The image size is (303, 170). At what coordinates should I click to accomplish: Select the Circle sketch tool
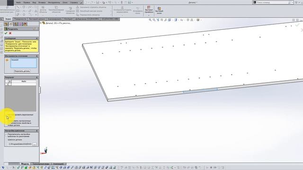24,7
